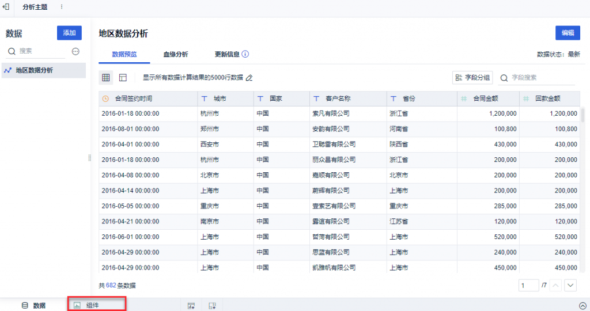Click the pencil icon after 5000行数据
Viewport: 590px width, 311px height.
tap(249, 78)
